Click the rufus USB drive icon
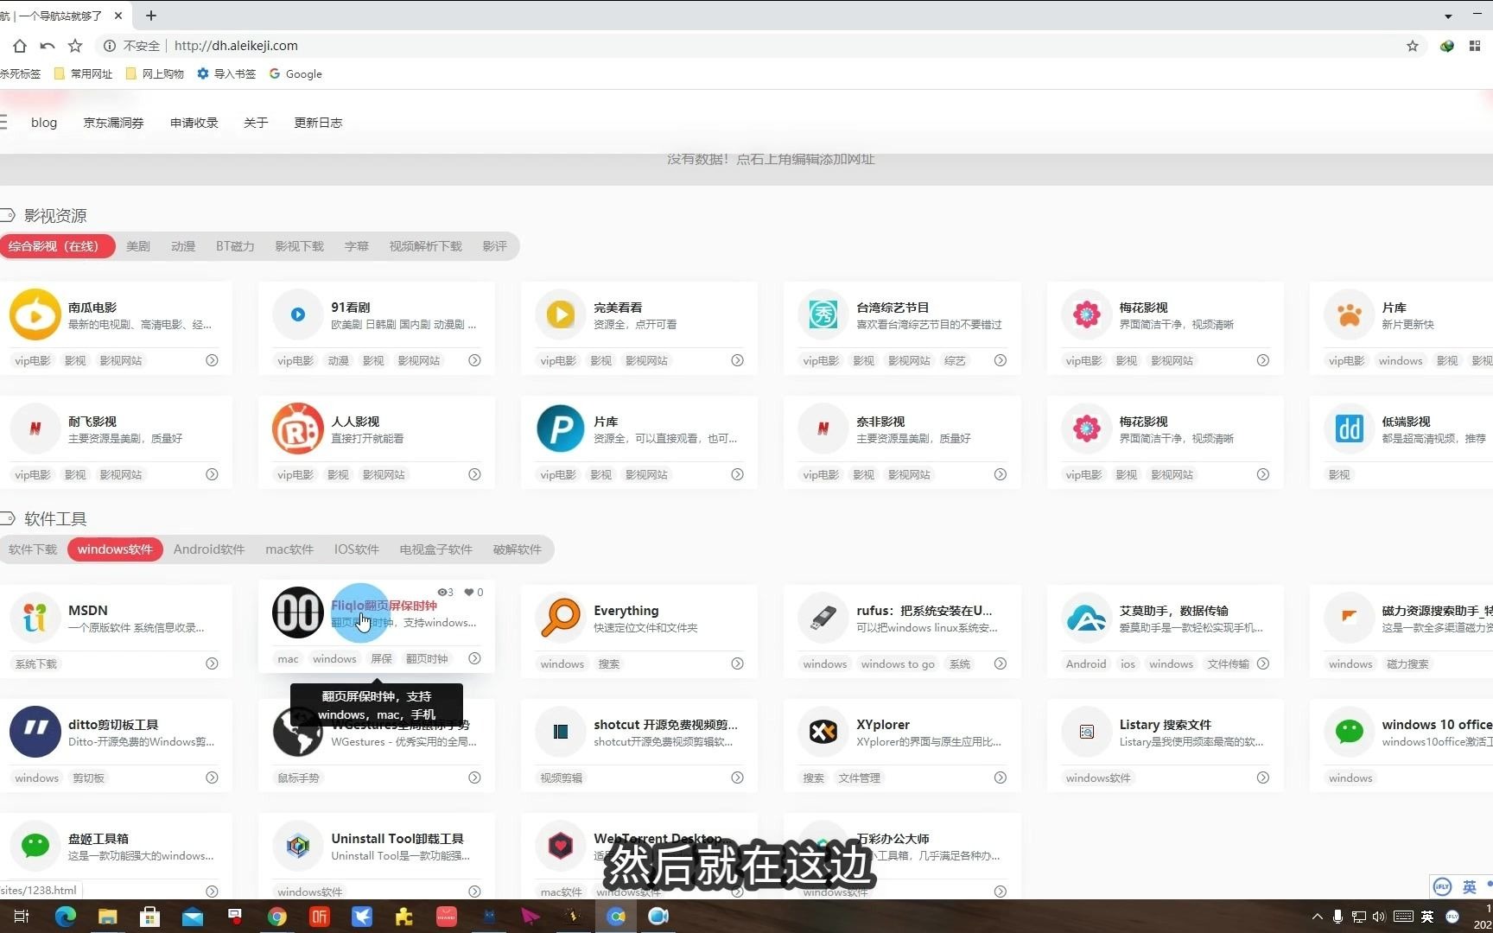1493x933 pixels. (x=823, y=618)
